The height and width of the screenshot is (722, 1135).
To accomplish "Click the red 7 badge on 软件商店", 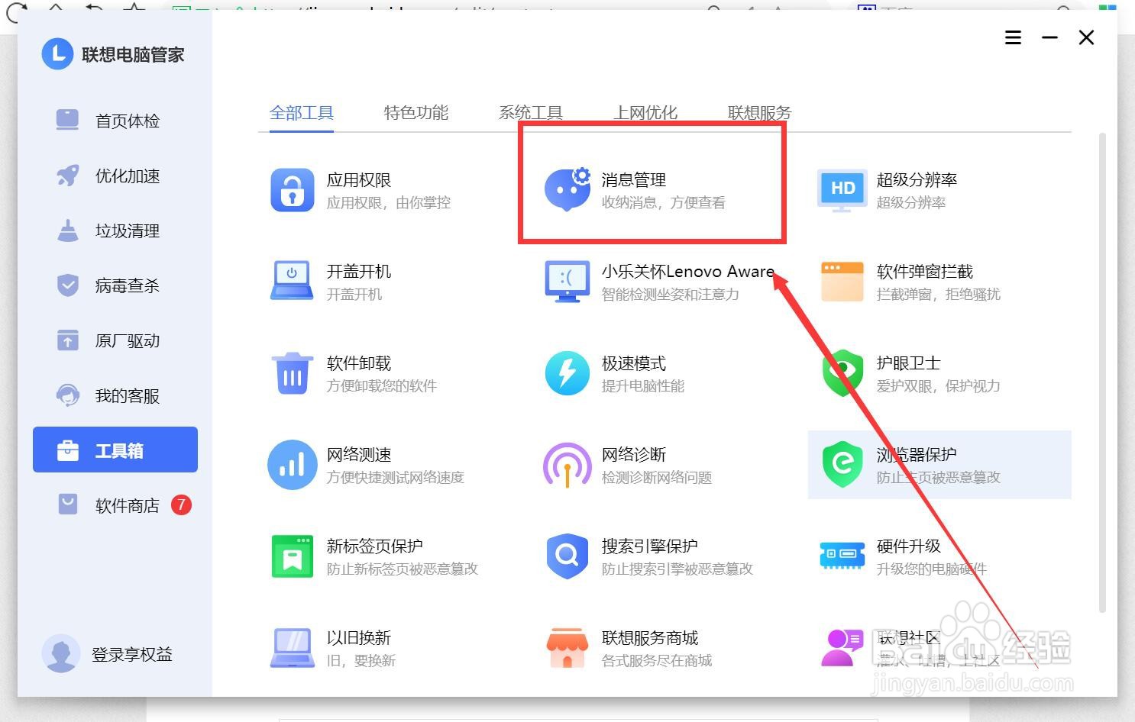I will click(x=181, y=504).
